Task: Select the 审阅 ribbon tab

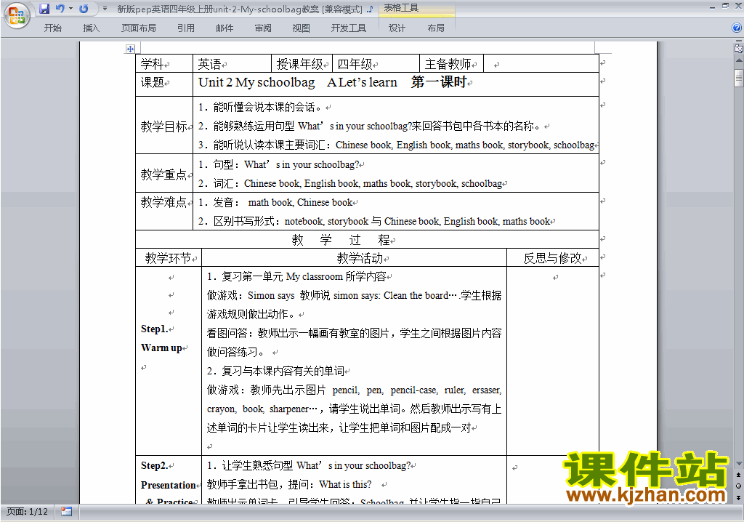Action: pos(263,28)
